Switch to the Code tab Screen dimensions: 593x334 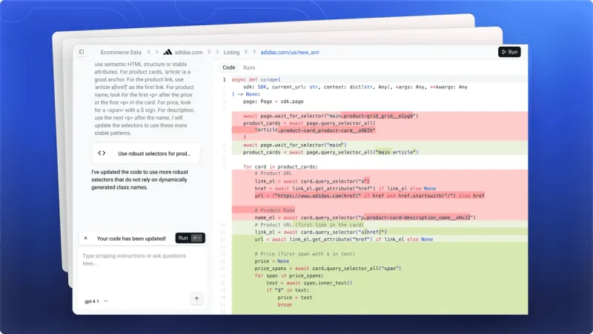[x=229, y=68]
